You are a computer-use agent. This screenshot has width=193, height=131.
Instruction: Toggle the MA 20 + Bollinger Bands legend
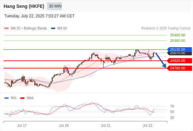tap(29, 28)
